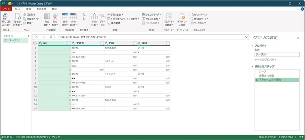
Task: Switch to the View (表示) tab
Action: (54, 9)
